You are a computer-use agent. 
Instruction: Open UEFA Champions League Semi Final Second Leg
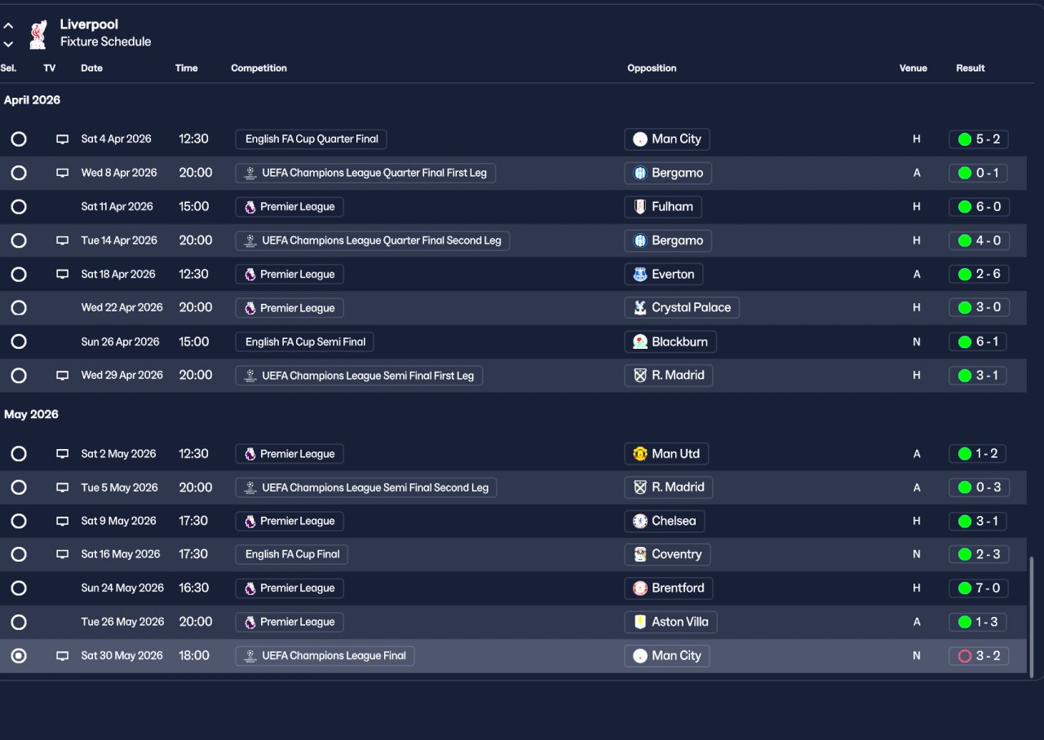[x=366, y=487]
